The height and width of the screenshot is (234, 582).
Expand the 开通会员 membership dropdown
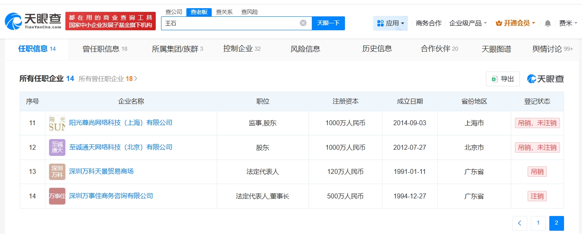pyautogui.click(x=515, y=23)
